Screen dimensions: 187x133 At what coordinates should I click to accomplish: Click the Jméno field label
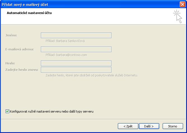click(11, 35)
